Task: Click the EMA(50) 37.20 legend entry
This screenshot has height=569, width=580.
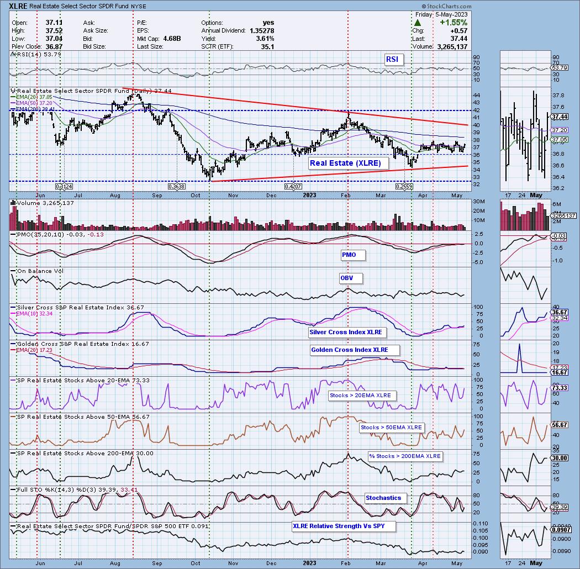Action: (32, 103)
